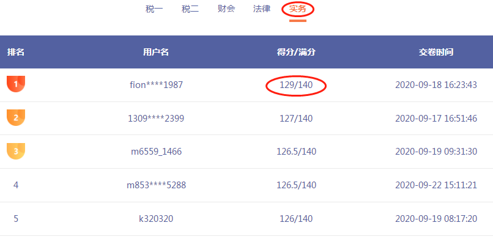Select the 法律 tab
Viewport: 493px width, 239px height.
[262, 9]
